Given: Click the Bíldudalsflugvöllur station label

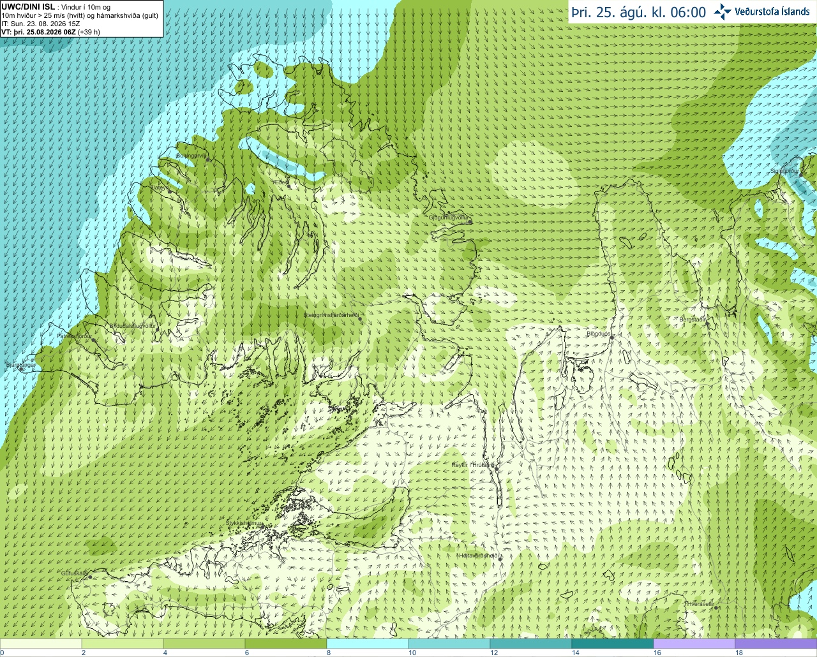Looking at the screenshot, I should pyautogui.click(x=133, y=325).
